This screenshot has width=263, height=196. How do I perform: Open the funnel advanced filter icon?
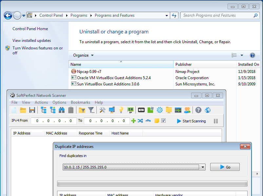[91, 110]
